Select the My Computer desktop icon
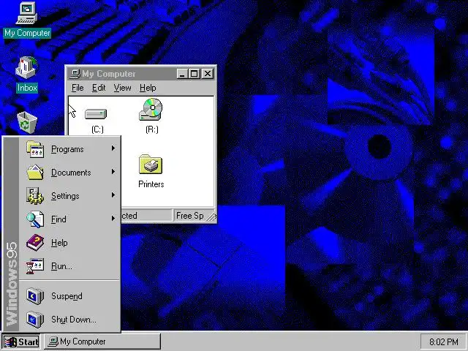 point(27,13)
